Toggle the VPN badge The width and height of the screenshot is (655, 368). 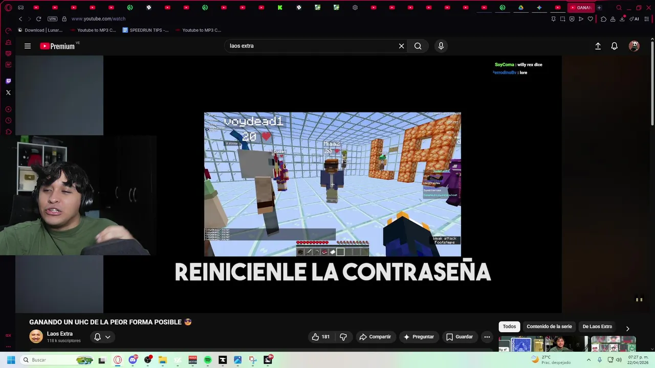pos(52,19)
